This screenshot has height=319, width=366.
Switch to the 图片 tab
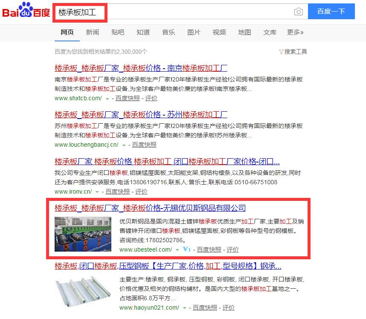[x=194, y=32]
